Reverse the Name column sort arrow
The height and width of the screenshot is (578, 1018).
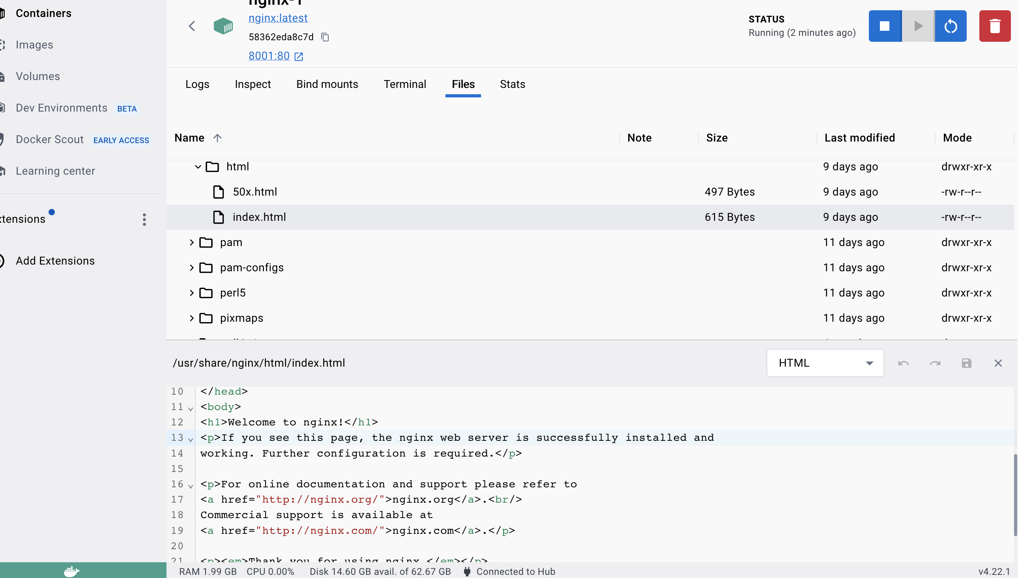pos(217,138)
